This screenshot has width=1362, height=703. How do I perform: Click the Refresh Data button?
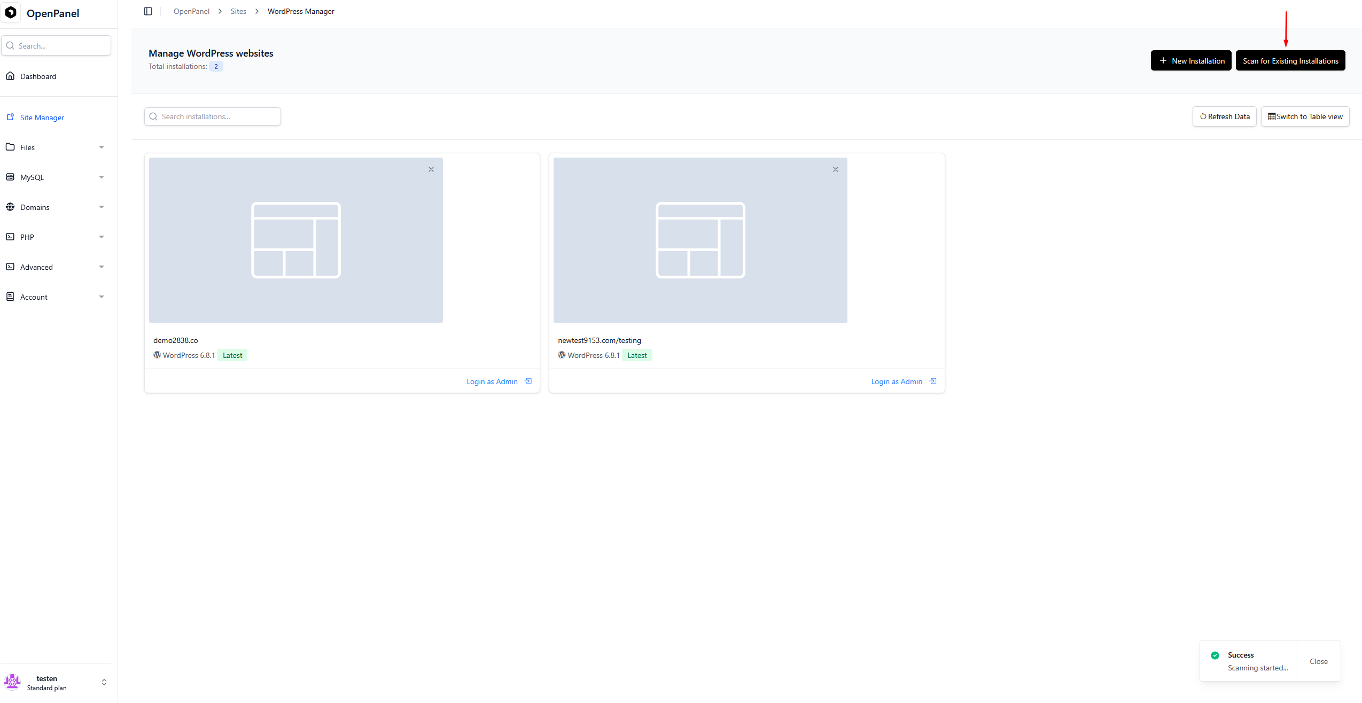pyautogui.click(x=1225, y=116)
